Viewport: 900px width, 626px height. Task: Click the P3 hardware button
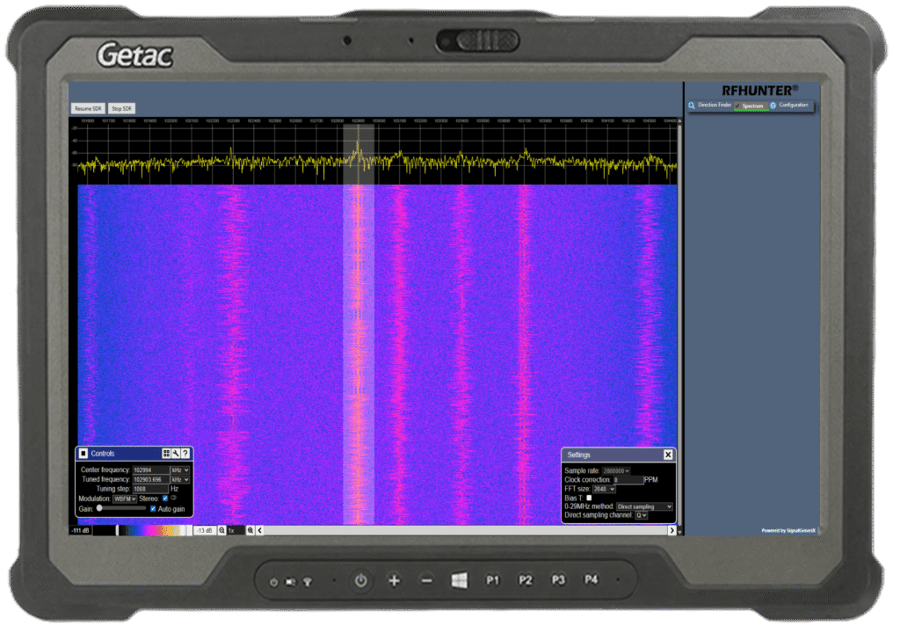[558, 580]
